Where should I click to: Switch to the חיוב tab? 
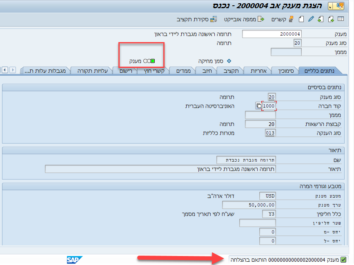click(207, 71)
